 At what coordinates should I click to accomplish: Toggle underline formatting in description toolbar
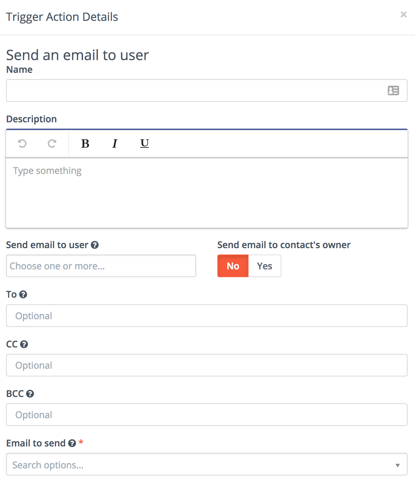click(x=145, y=144)
